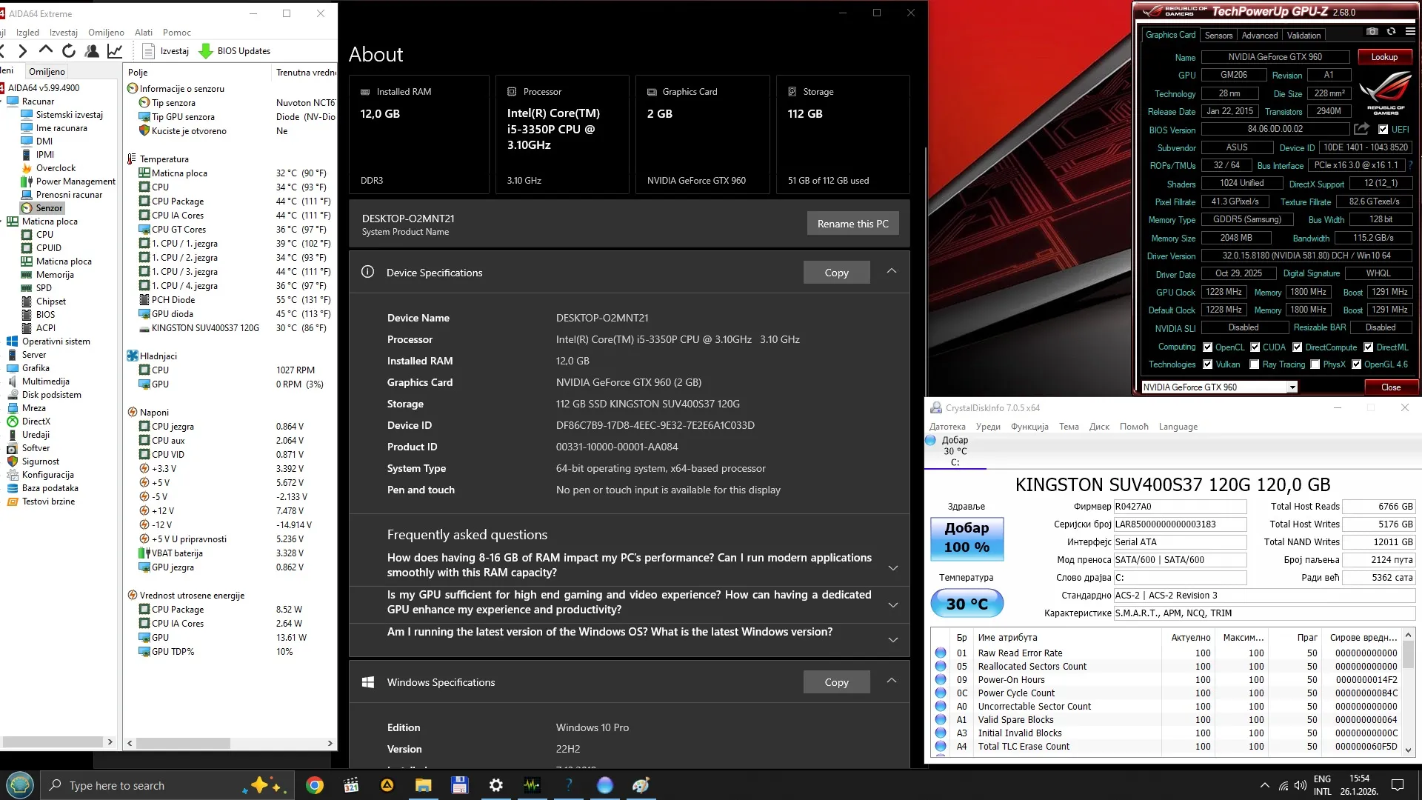Open the NVIDIA GeForce GTX 960 dropdown

click(1292, 387)
